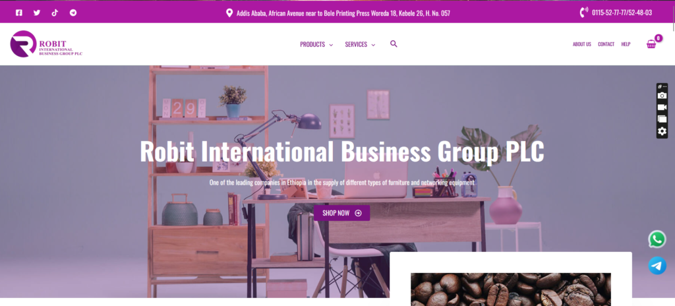Click the video record tool icon

pyautogui.click(x=662, y=107)
